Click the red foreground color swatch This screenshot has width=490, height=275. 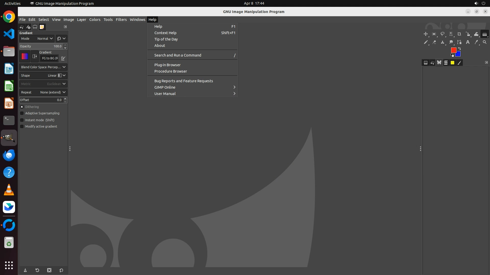click(x=453, y=50)
